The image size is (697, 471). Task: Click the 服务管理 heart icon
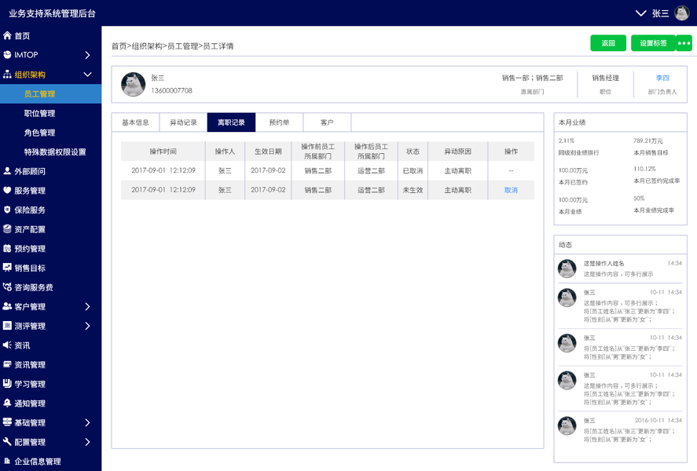[x=7, y=190]
